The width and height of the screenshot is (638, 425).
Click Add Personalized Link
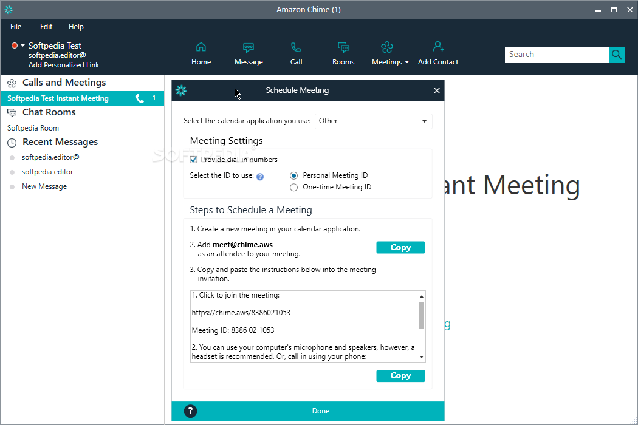pos(64,65)
